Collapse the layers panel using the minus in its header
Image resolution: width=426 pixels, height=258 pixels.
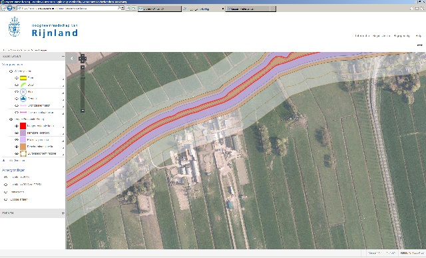[x=63, y=57]
